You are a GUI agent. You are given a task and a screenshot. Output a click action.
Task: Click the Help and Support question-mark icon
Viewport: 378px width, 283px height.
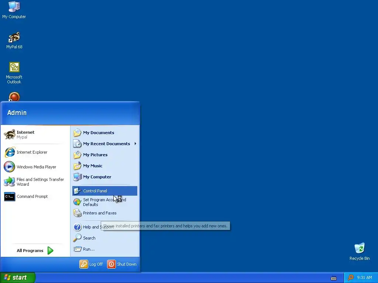(x=78, y=227)
